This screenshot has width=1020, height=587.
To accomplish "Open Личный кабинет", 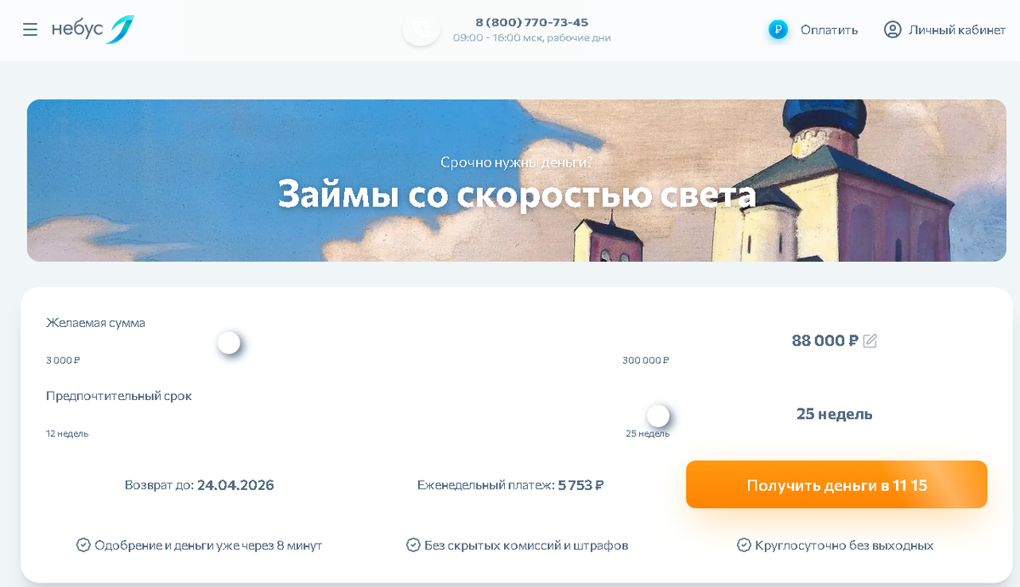I will click(x=957, y=30).
